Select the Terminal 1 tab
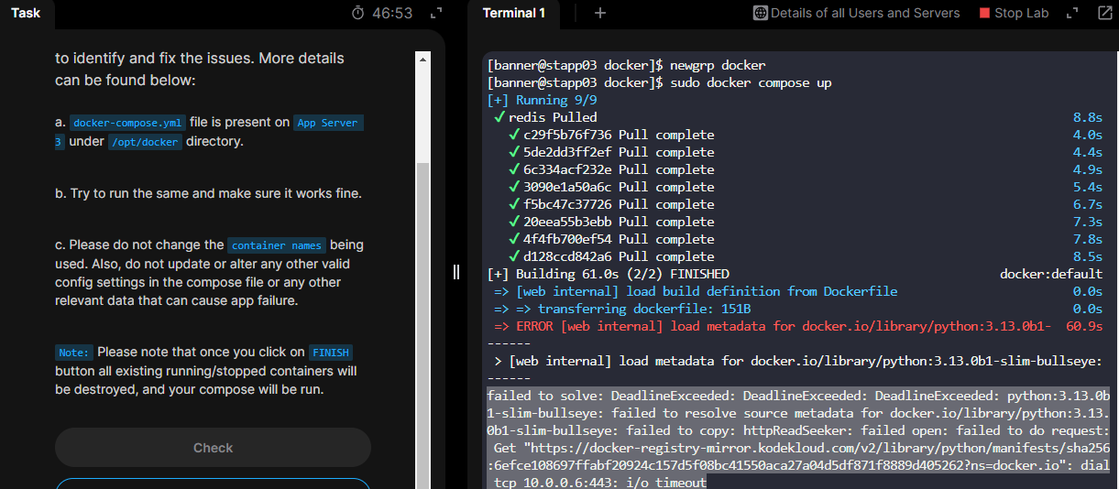Viewport: 1119px width, 489px height. pos(514,13)
